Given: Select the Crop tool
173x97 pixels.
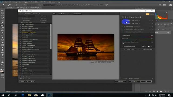Looking at the screenshot, I should click(2, 20).
